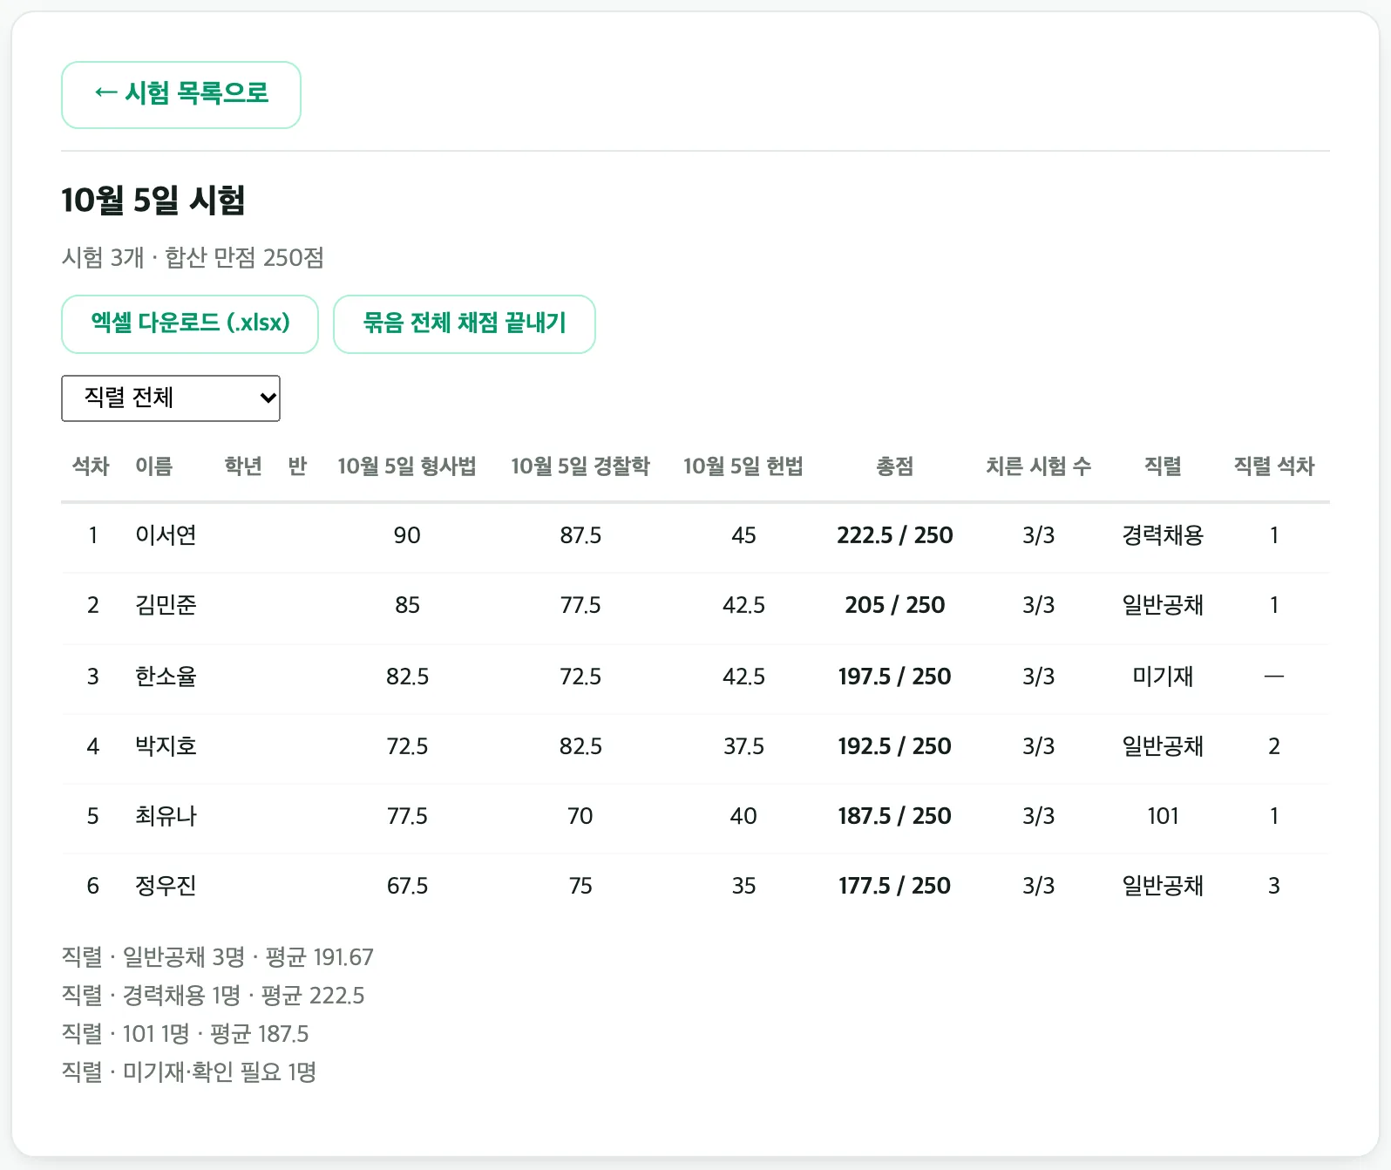1391x1170 pixels.
Task: Select the name 정우진
Action: pos(166,886)
